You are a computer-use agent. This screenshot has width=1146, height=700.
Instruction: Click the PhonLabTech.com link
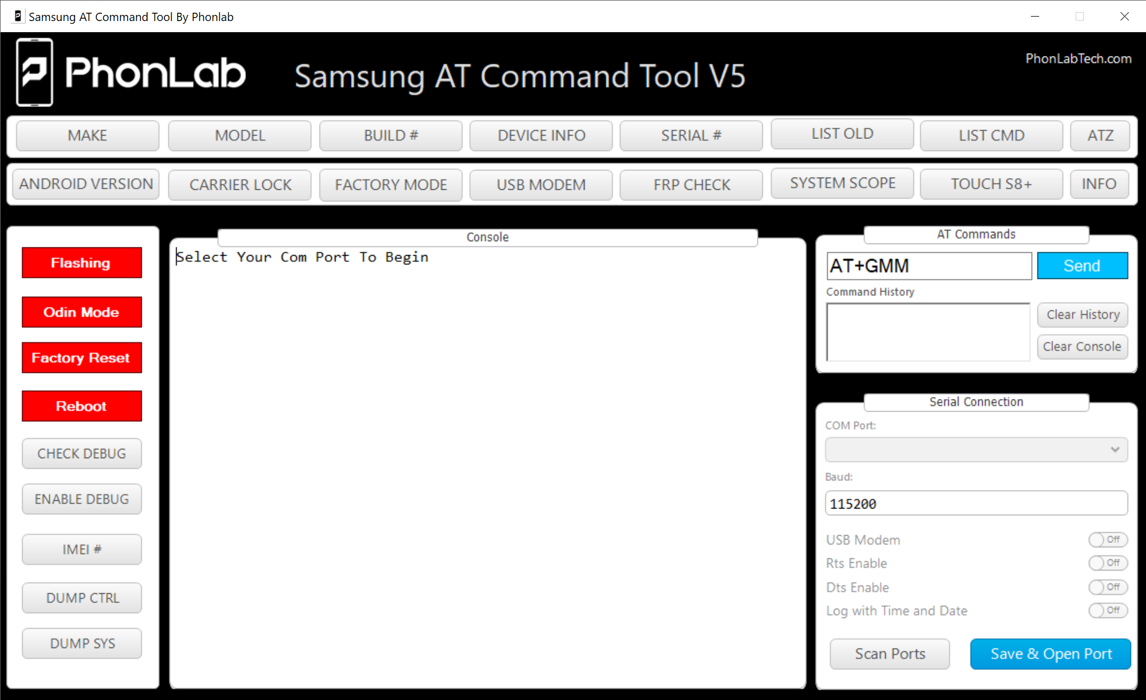pyautogui.click(x=1078, y=59)
